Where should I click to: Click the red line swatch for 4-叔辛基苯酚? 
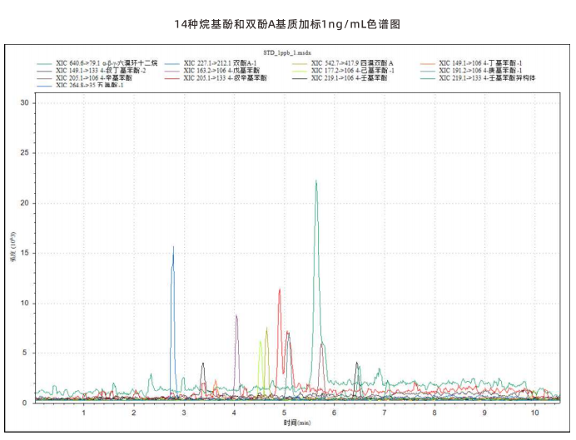[172, 78]
